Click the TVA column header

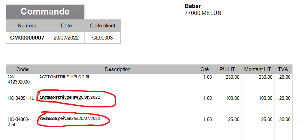(x=283, y=69)
